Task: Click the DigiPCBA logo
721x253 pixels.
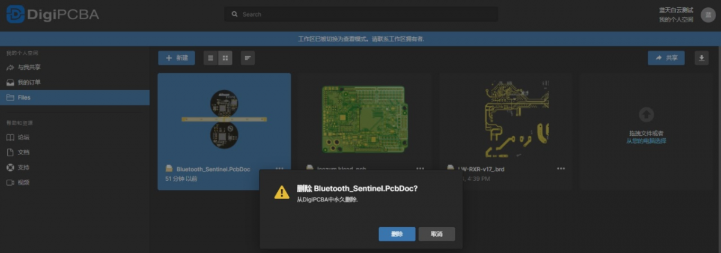Action: point(53,14)
